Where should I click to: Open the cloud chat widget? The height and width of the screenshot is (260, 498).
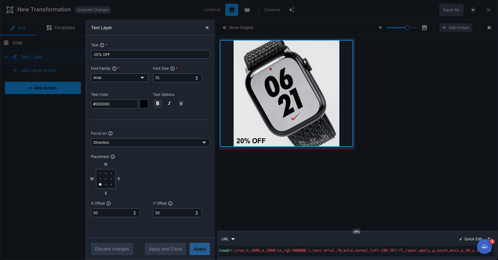tap(484, 246)
